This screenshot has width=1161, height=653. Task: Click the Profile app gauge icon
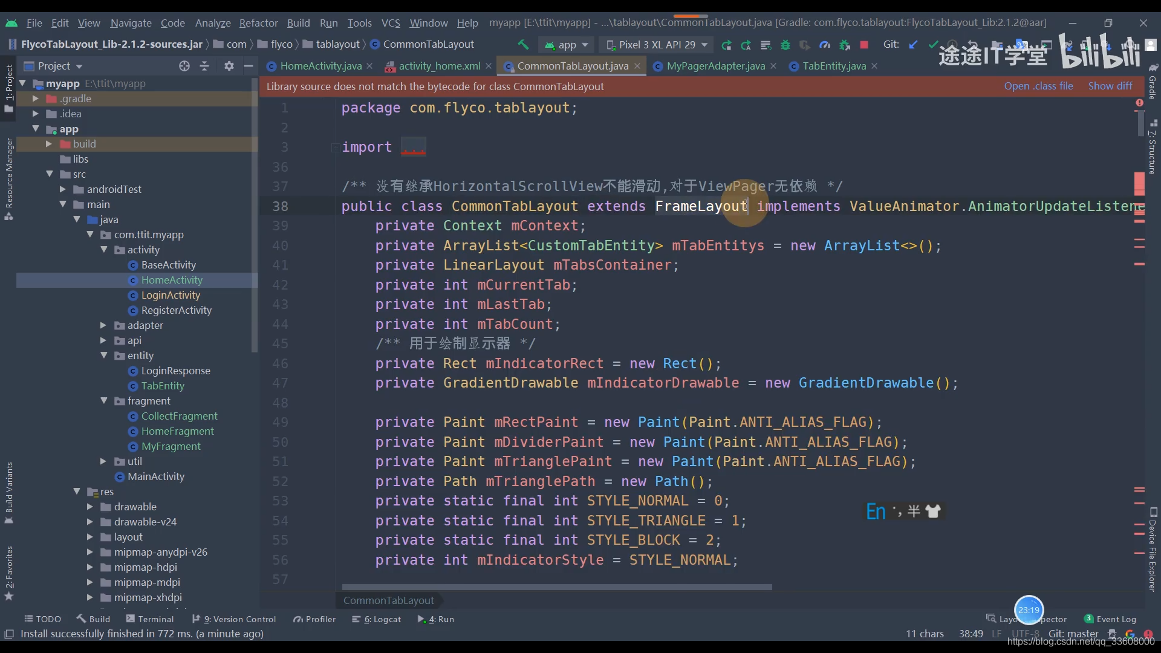(825, 45)
